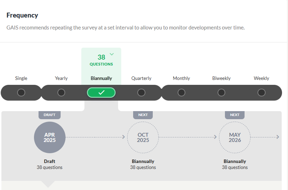Click the GAIS recommendation description text
This screenshot has height=190, width=288.
[126, 28]
